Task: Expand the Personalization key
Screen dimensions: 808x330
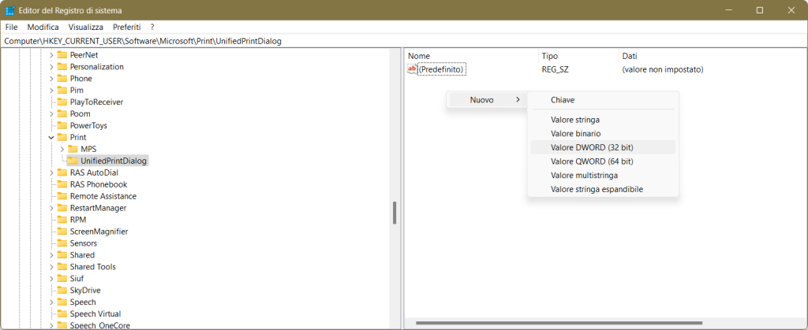Action: [x=51, y=67]
